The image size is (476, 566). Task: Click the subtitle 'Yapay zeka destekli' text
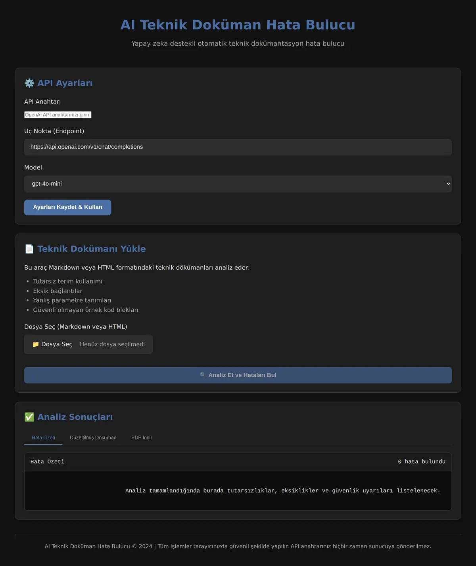click(x=238, y=43)
